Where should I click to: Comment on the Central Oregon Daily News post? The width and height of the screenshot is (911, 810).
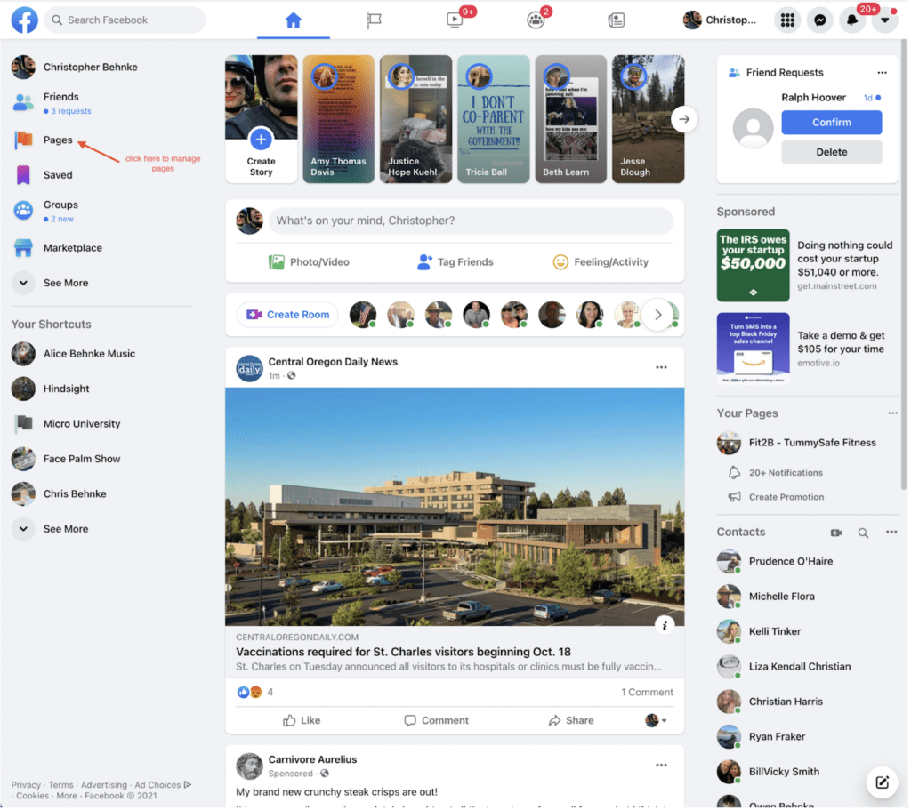point(436,720)
